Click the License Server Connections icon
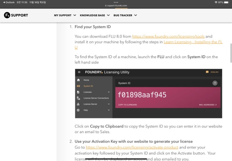232x161 pixels. click(x=78, y=98)
